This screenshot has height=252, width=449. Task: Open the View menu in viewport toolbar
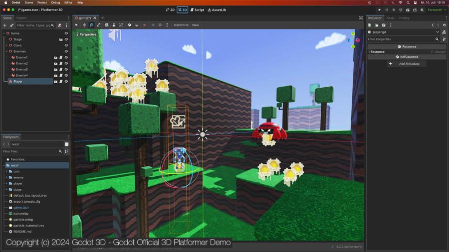pyautogui.click(x=195, y=25)
